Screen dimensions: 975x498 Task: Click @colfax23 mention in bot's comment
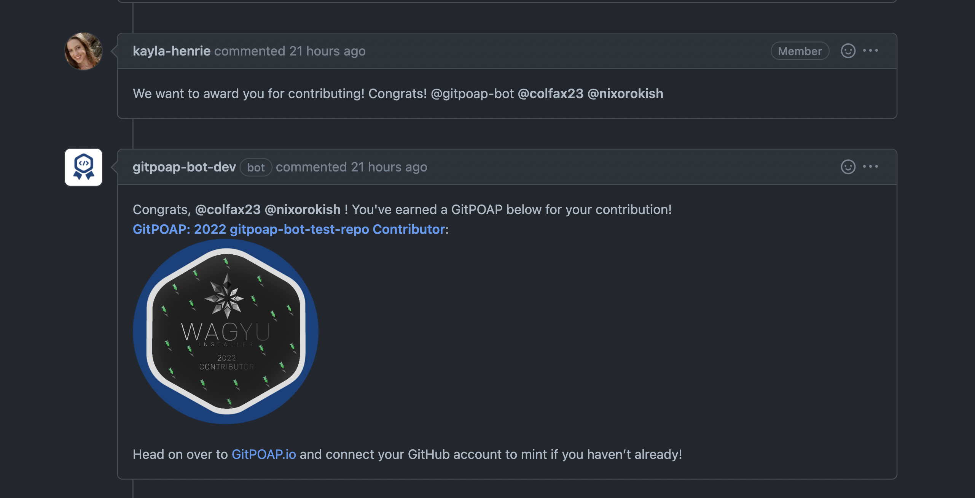coord(228,209)
